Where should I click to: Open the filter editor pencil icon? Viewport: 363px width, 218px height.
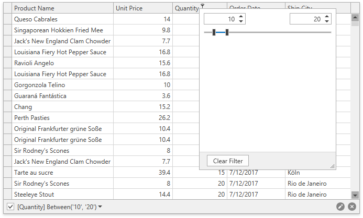[x=340, y=207]
